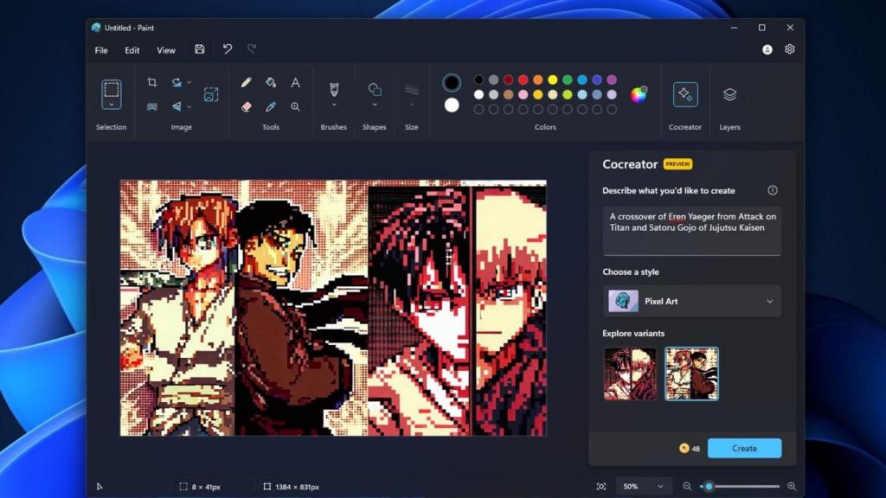Click the Undo arrow
The height and width of the screenshot is (498, 886).
228,49
